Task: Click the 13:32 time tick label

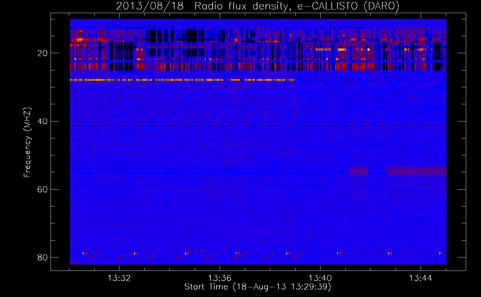Action: click(119, 278)
